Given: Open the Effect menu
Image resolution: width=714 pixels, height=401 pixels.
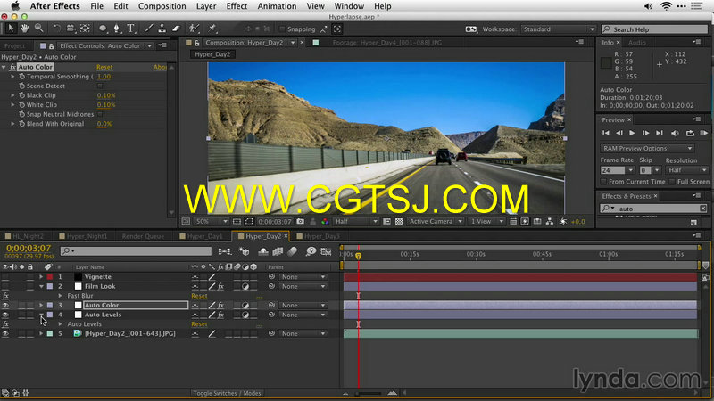Looking at the screenshot, I should click(x=237, y=6).
